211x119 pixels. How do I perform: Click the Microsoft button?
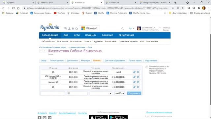pyautogui.click(x=89, y=28)
